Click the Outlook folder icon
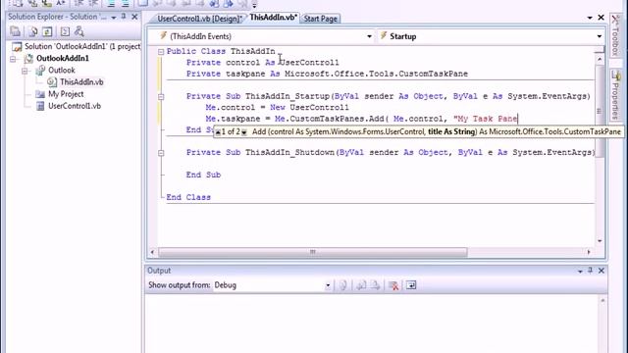This screenshot has width=628, height=353. 40,70
